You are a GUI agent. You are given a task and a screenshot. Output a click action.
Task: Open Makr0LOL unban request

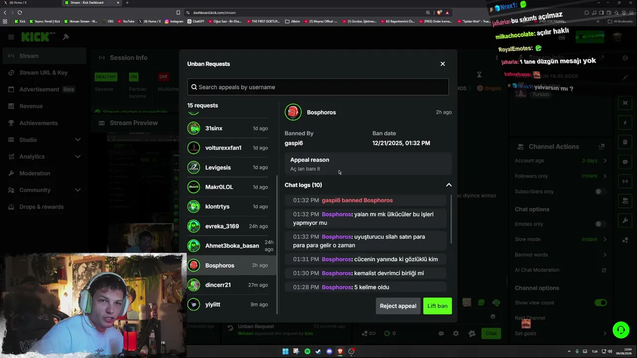click(228, 187)
